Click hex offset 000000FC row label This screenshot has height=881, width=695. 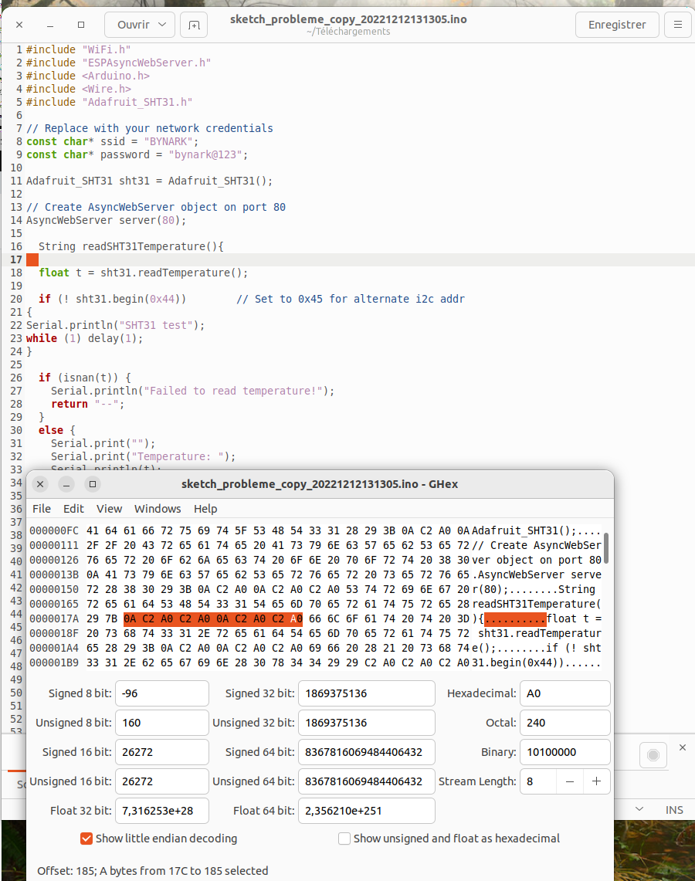(x=54, y=530)
